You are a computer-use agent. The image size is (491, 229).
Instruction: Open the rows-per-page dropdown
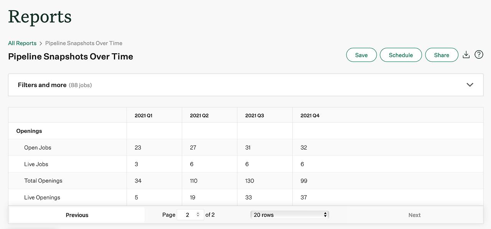(x=289, y=214)
